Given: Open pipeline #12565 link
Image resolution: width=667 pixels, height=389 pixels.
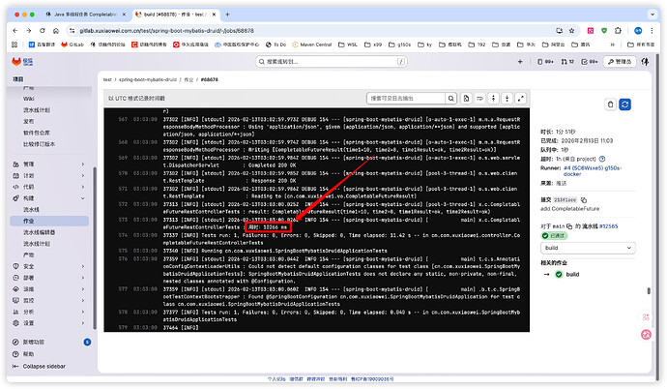Looking at the screenshot, I should [x=608, y=226].
